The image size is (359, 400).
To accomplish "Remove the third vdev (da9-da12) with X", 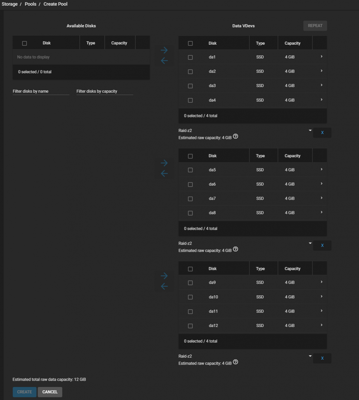I will pos(322,358).
